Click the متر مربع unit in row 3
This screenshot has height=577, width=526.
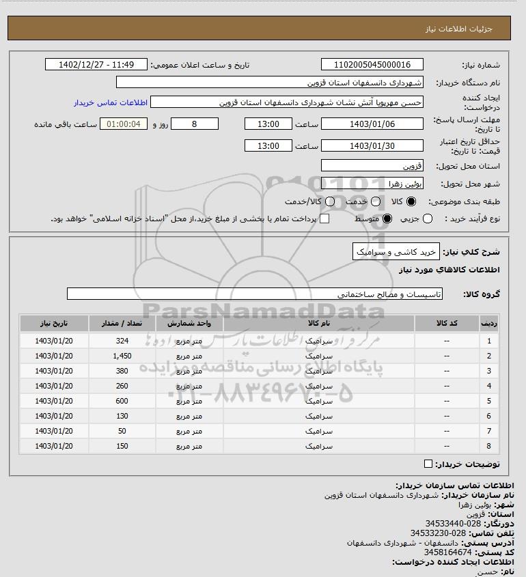tap(189, 371)
